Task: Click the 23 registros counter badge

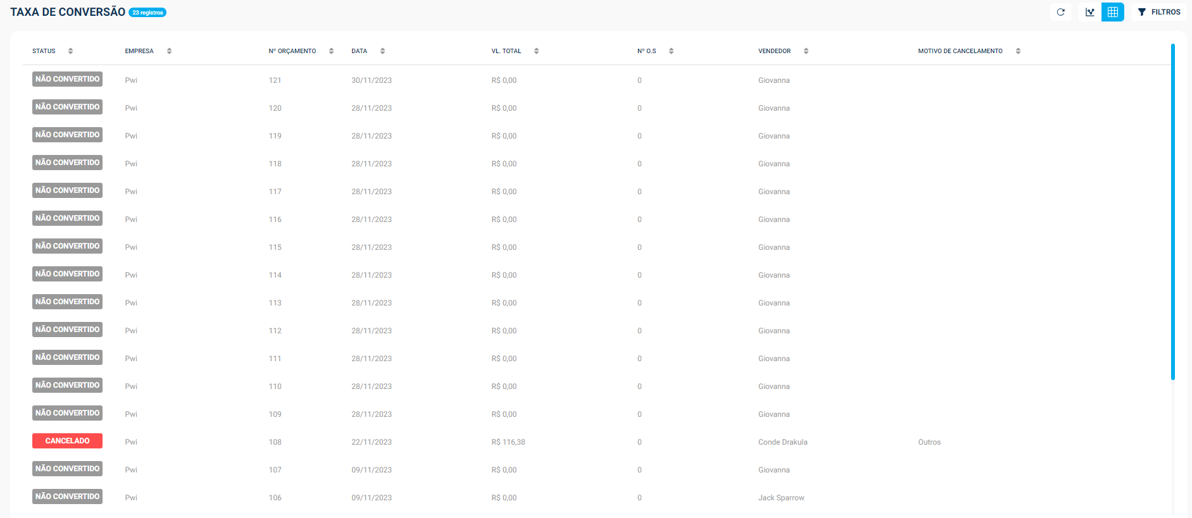Action: click(x=147, y=13)
